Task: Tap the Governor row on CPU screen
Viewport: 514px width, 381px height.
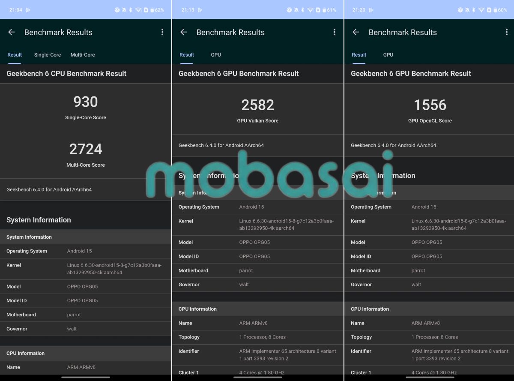Action: tap(86, 329)
